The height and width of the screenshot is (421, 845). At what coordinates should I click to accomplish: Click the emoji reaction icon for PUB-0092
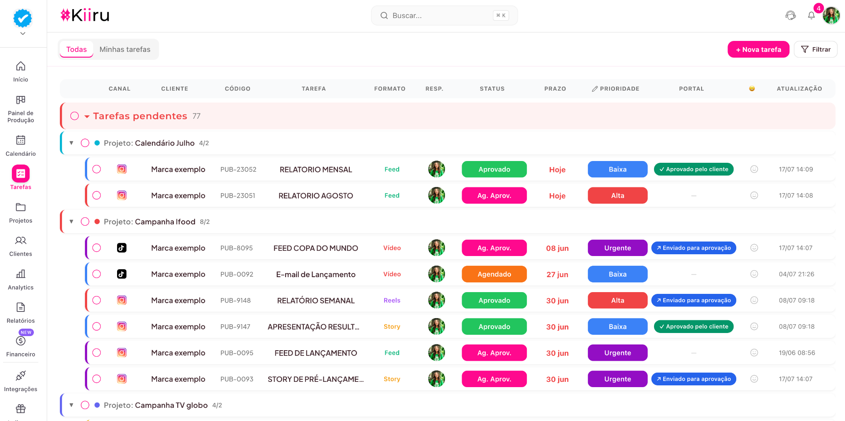pos(754,274)
